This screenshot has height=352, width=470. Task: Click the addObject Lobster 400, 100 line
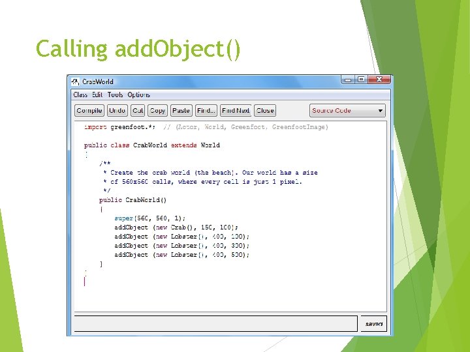(181, 237)
